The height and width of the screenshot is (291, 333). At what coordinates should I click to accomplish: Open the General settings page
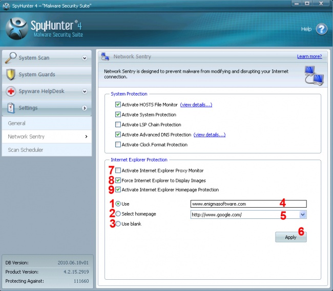[17, 123]
